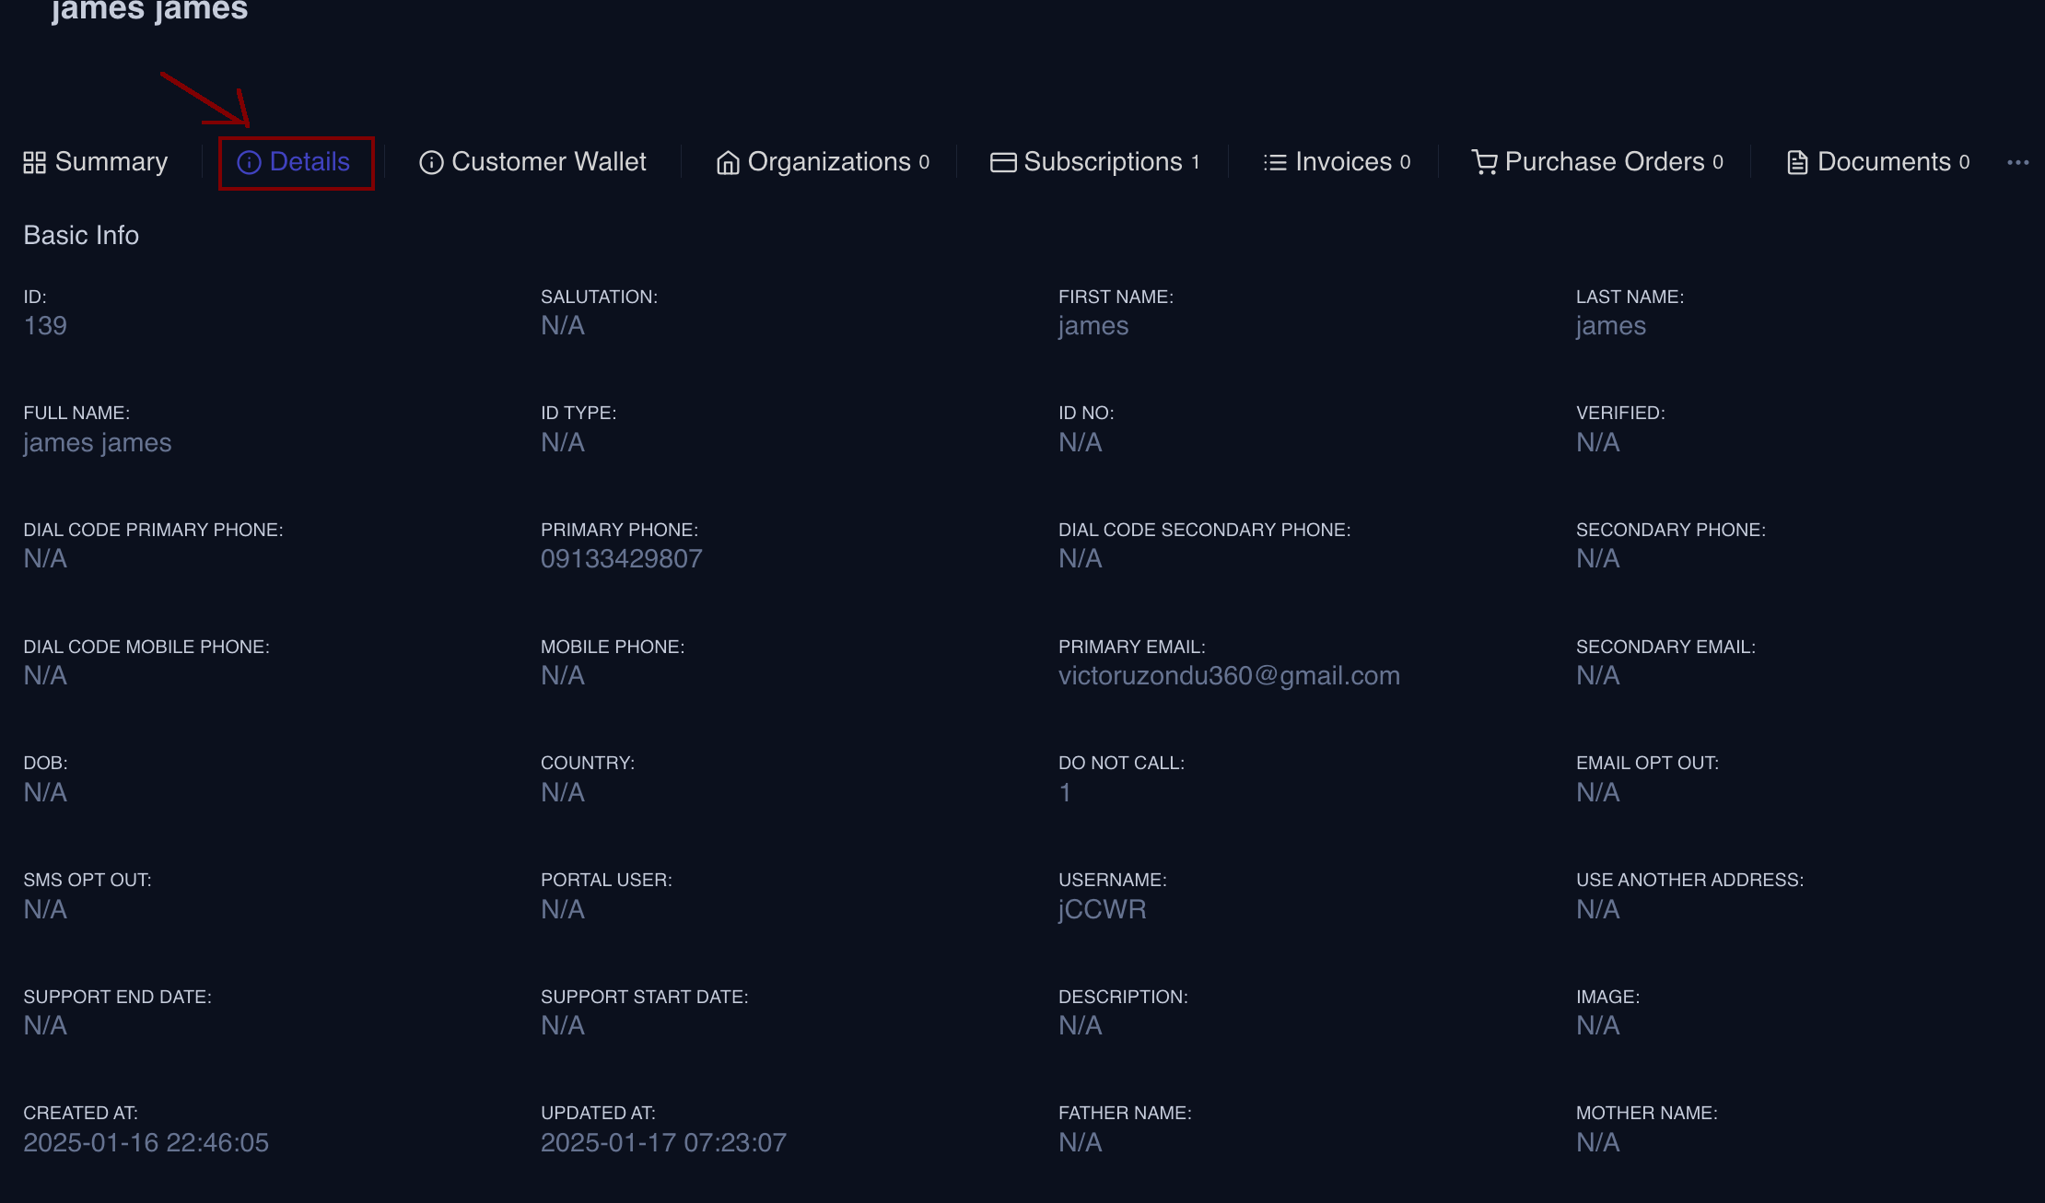This screenshot has height=1203, width=2045.
Task: Click the Documents file icon
Action: pos(1797,163)
